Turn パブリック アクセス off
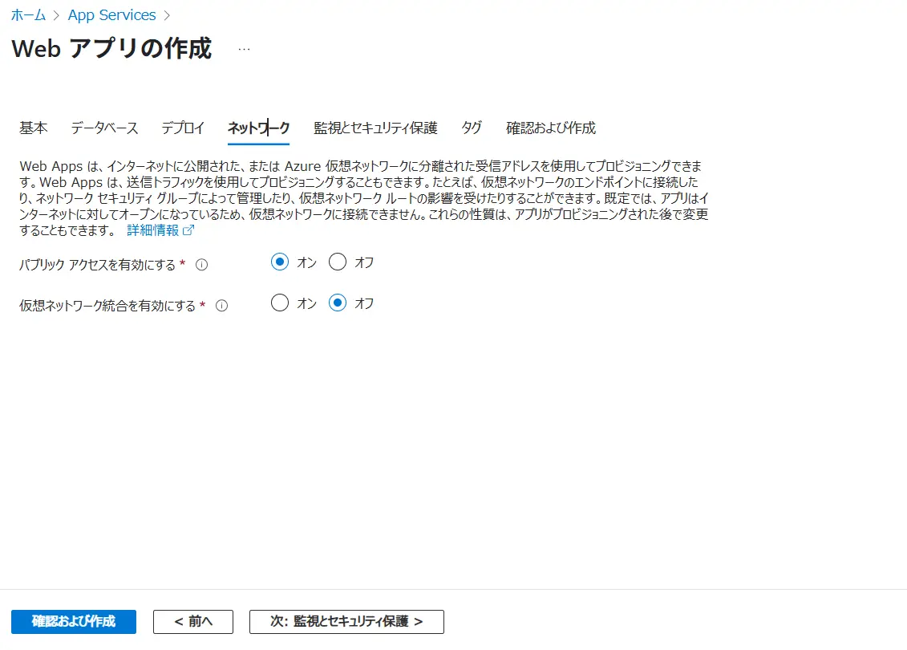Viewport: 907px width, 650px height. click(x=338, y=262)
